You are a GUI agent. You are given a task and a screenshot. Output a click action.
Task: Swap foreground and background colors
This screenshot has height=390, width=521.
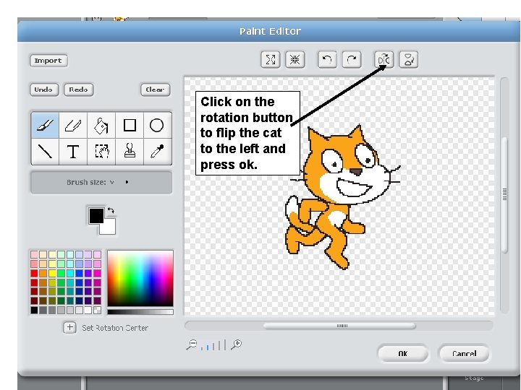pyautogui.click(x=111, y=210)
